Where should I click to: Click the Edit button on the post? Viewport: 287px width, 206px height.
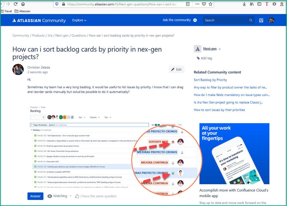(176, 70)
